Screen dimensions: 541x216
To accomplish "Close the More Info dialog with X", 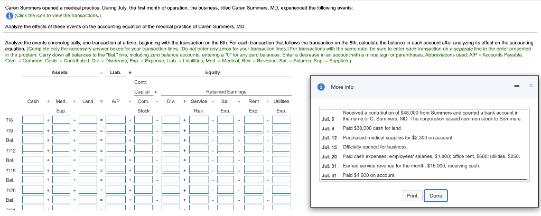I will pyautogui.click(x=531, y=85).
